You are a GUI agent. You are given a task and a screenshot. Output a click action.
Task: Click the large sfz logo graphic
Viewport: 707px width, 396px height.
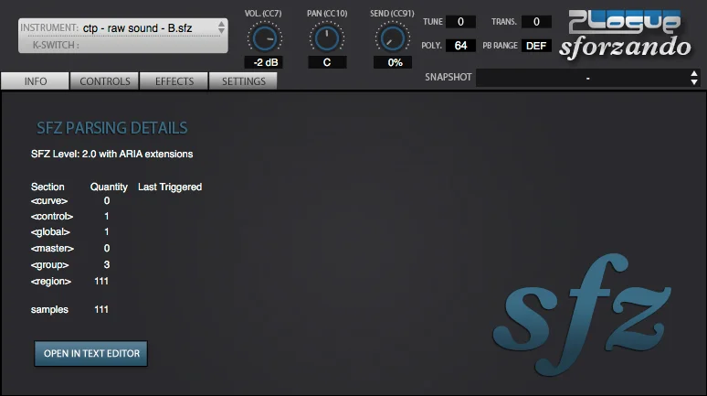[x=582, y=315]
